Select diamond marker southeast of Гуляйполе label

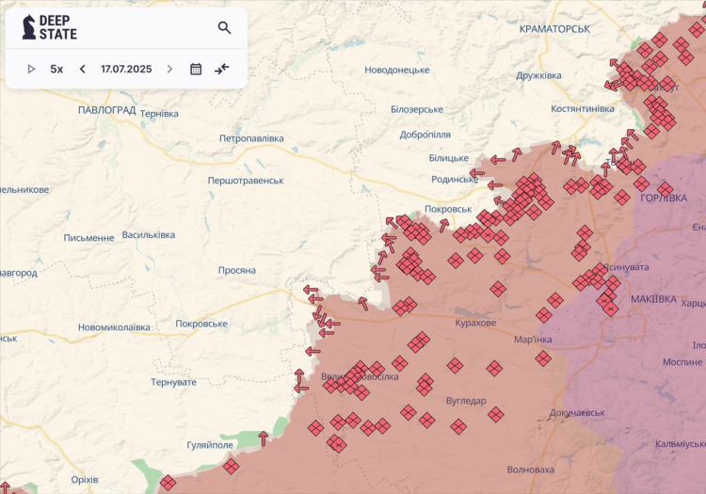pyautogui.click(x=231, y=466)
